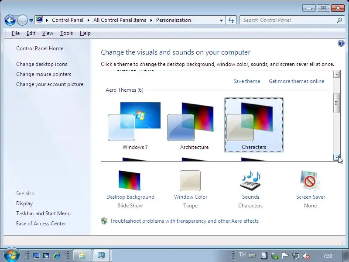Open the address bar previous locations dropdown
This screenshot has height=262, width=349.
221,20
